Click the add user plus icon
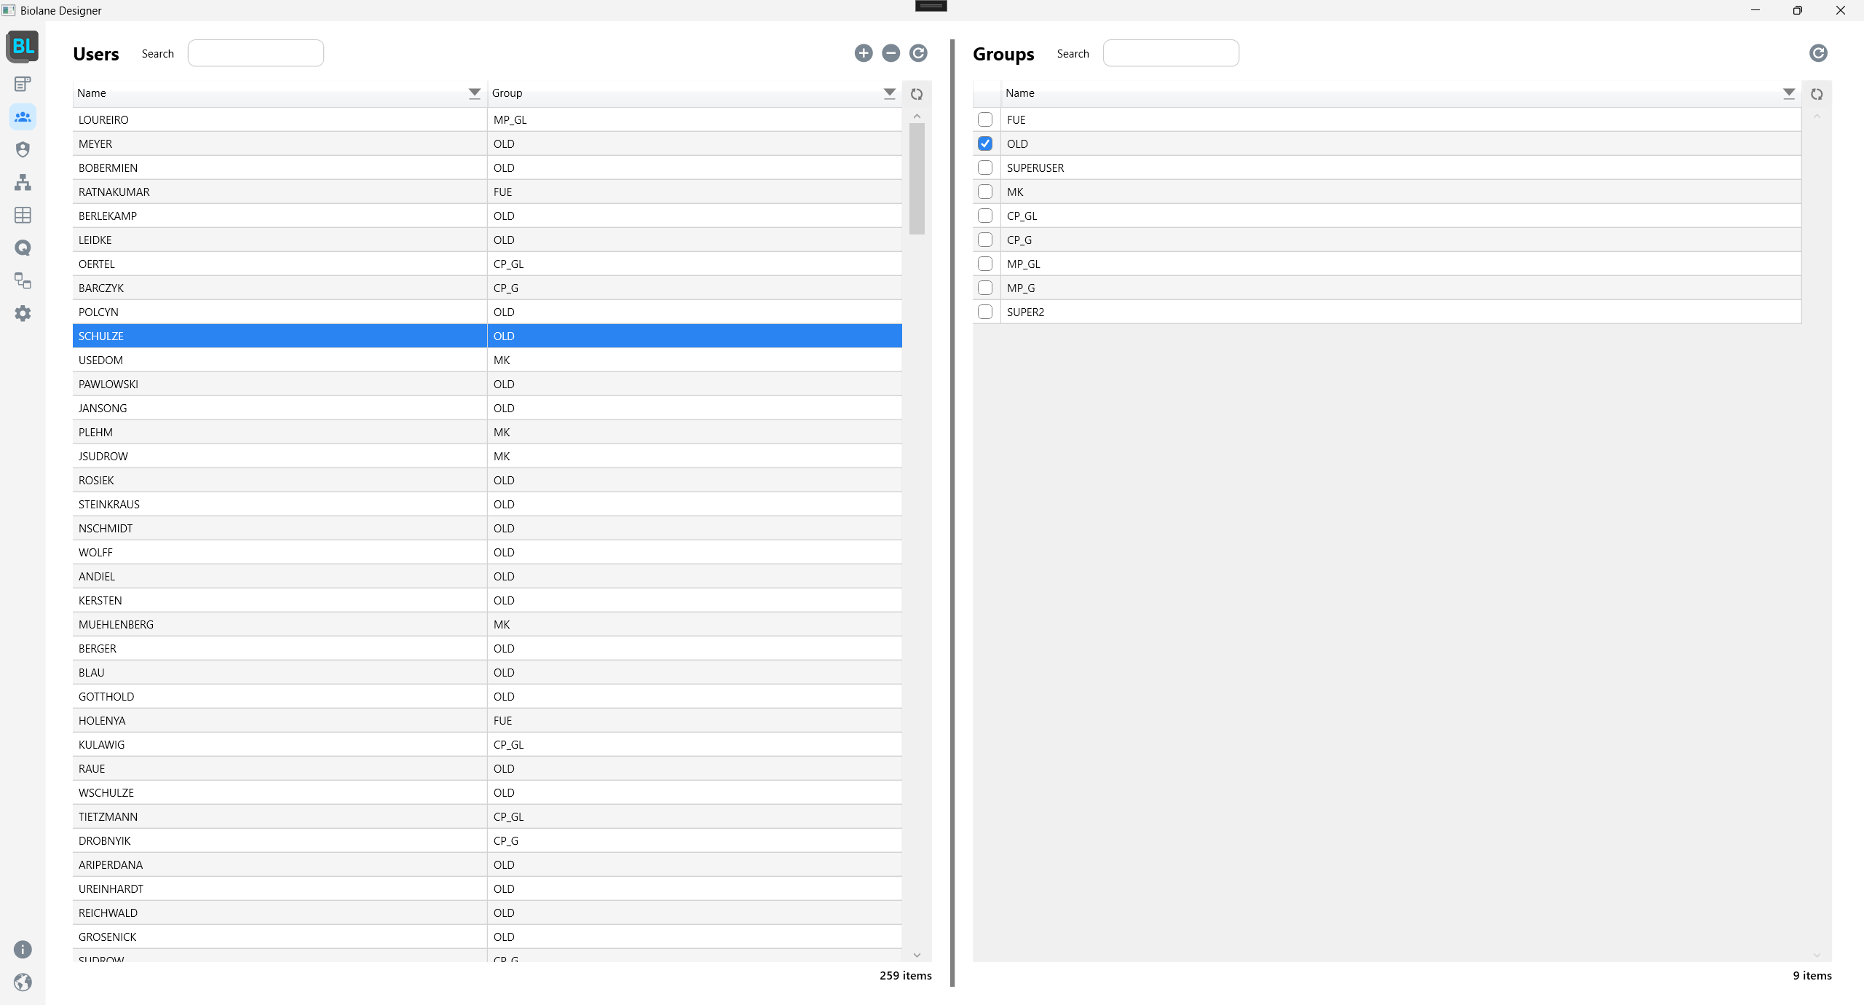The height and width of the screenshot is (1005, 1864). [x=864, y=53]
